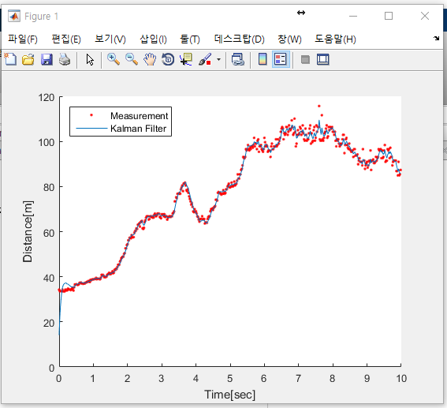Click the x-axis tick label 10
447x408 pixels.
(401, 379)
